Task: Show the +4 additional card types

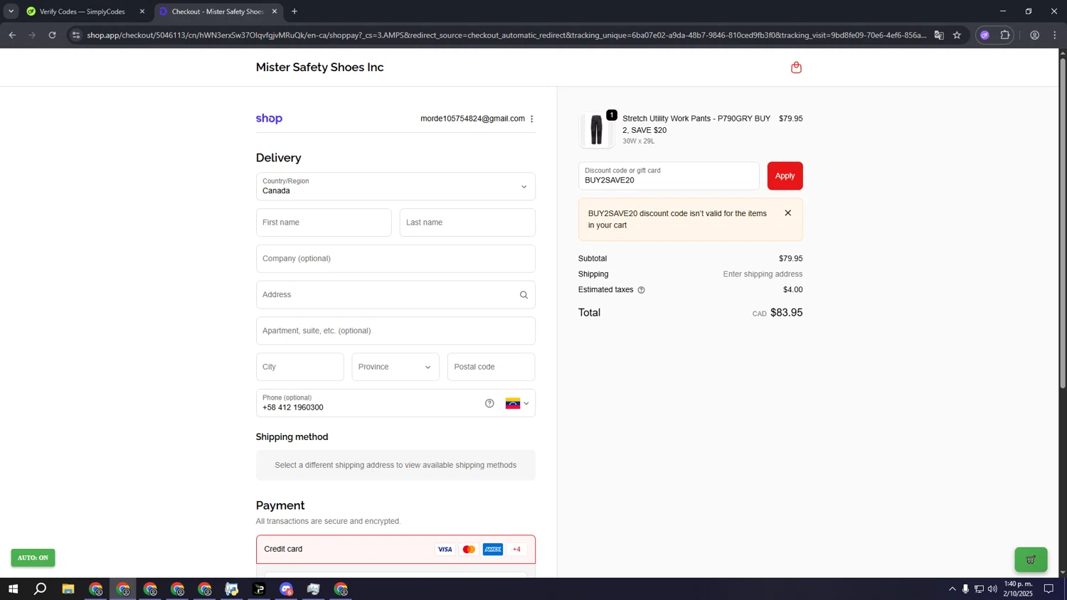Action: point(517,550)
